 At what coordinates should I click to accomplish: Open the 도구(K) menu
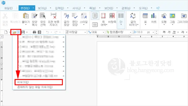(143, 8)
